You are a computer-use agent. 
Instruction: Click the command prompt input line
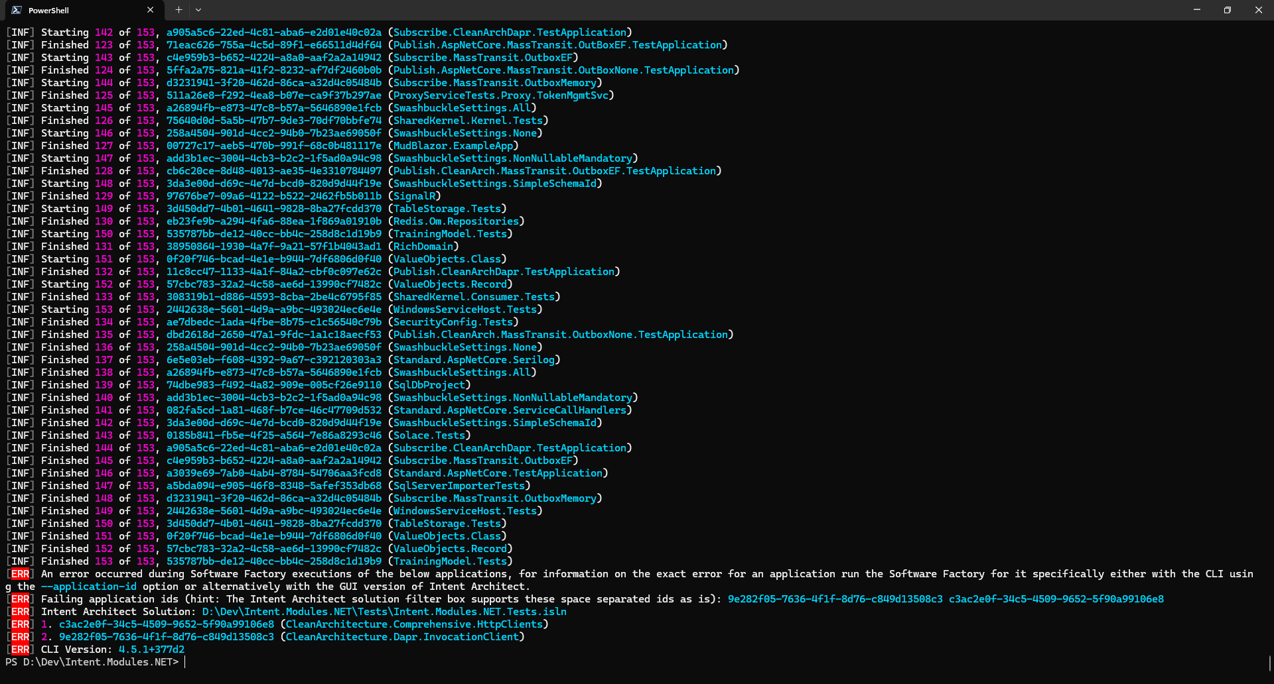tap(398, 662)
